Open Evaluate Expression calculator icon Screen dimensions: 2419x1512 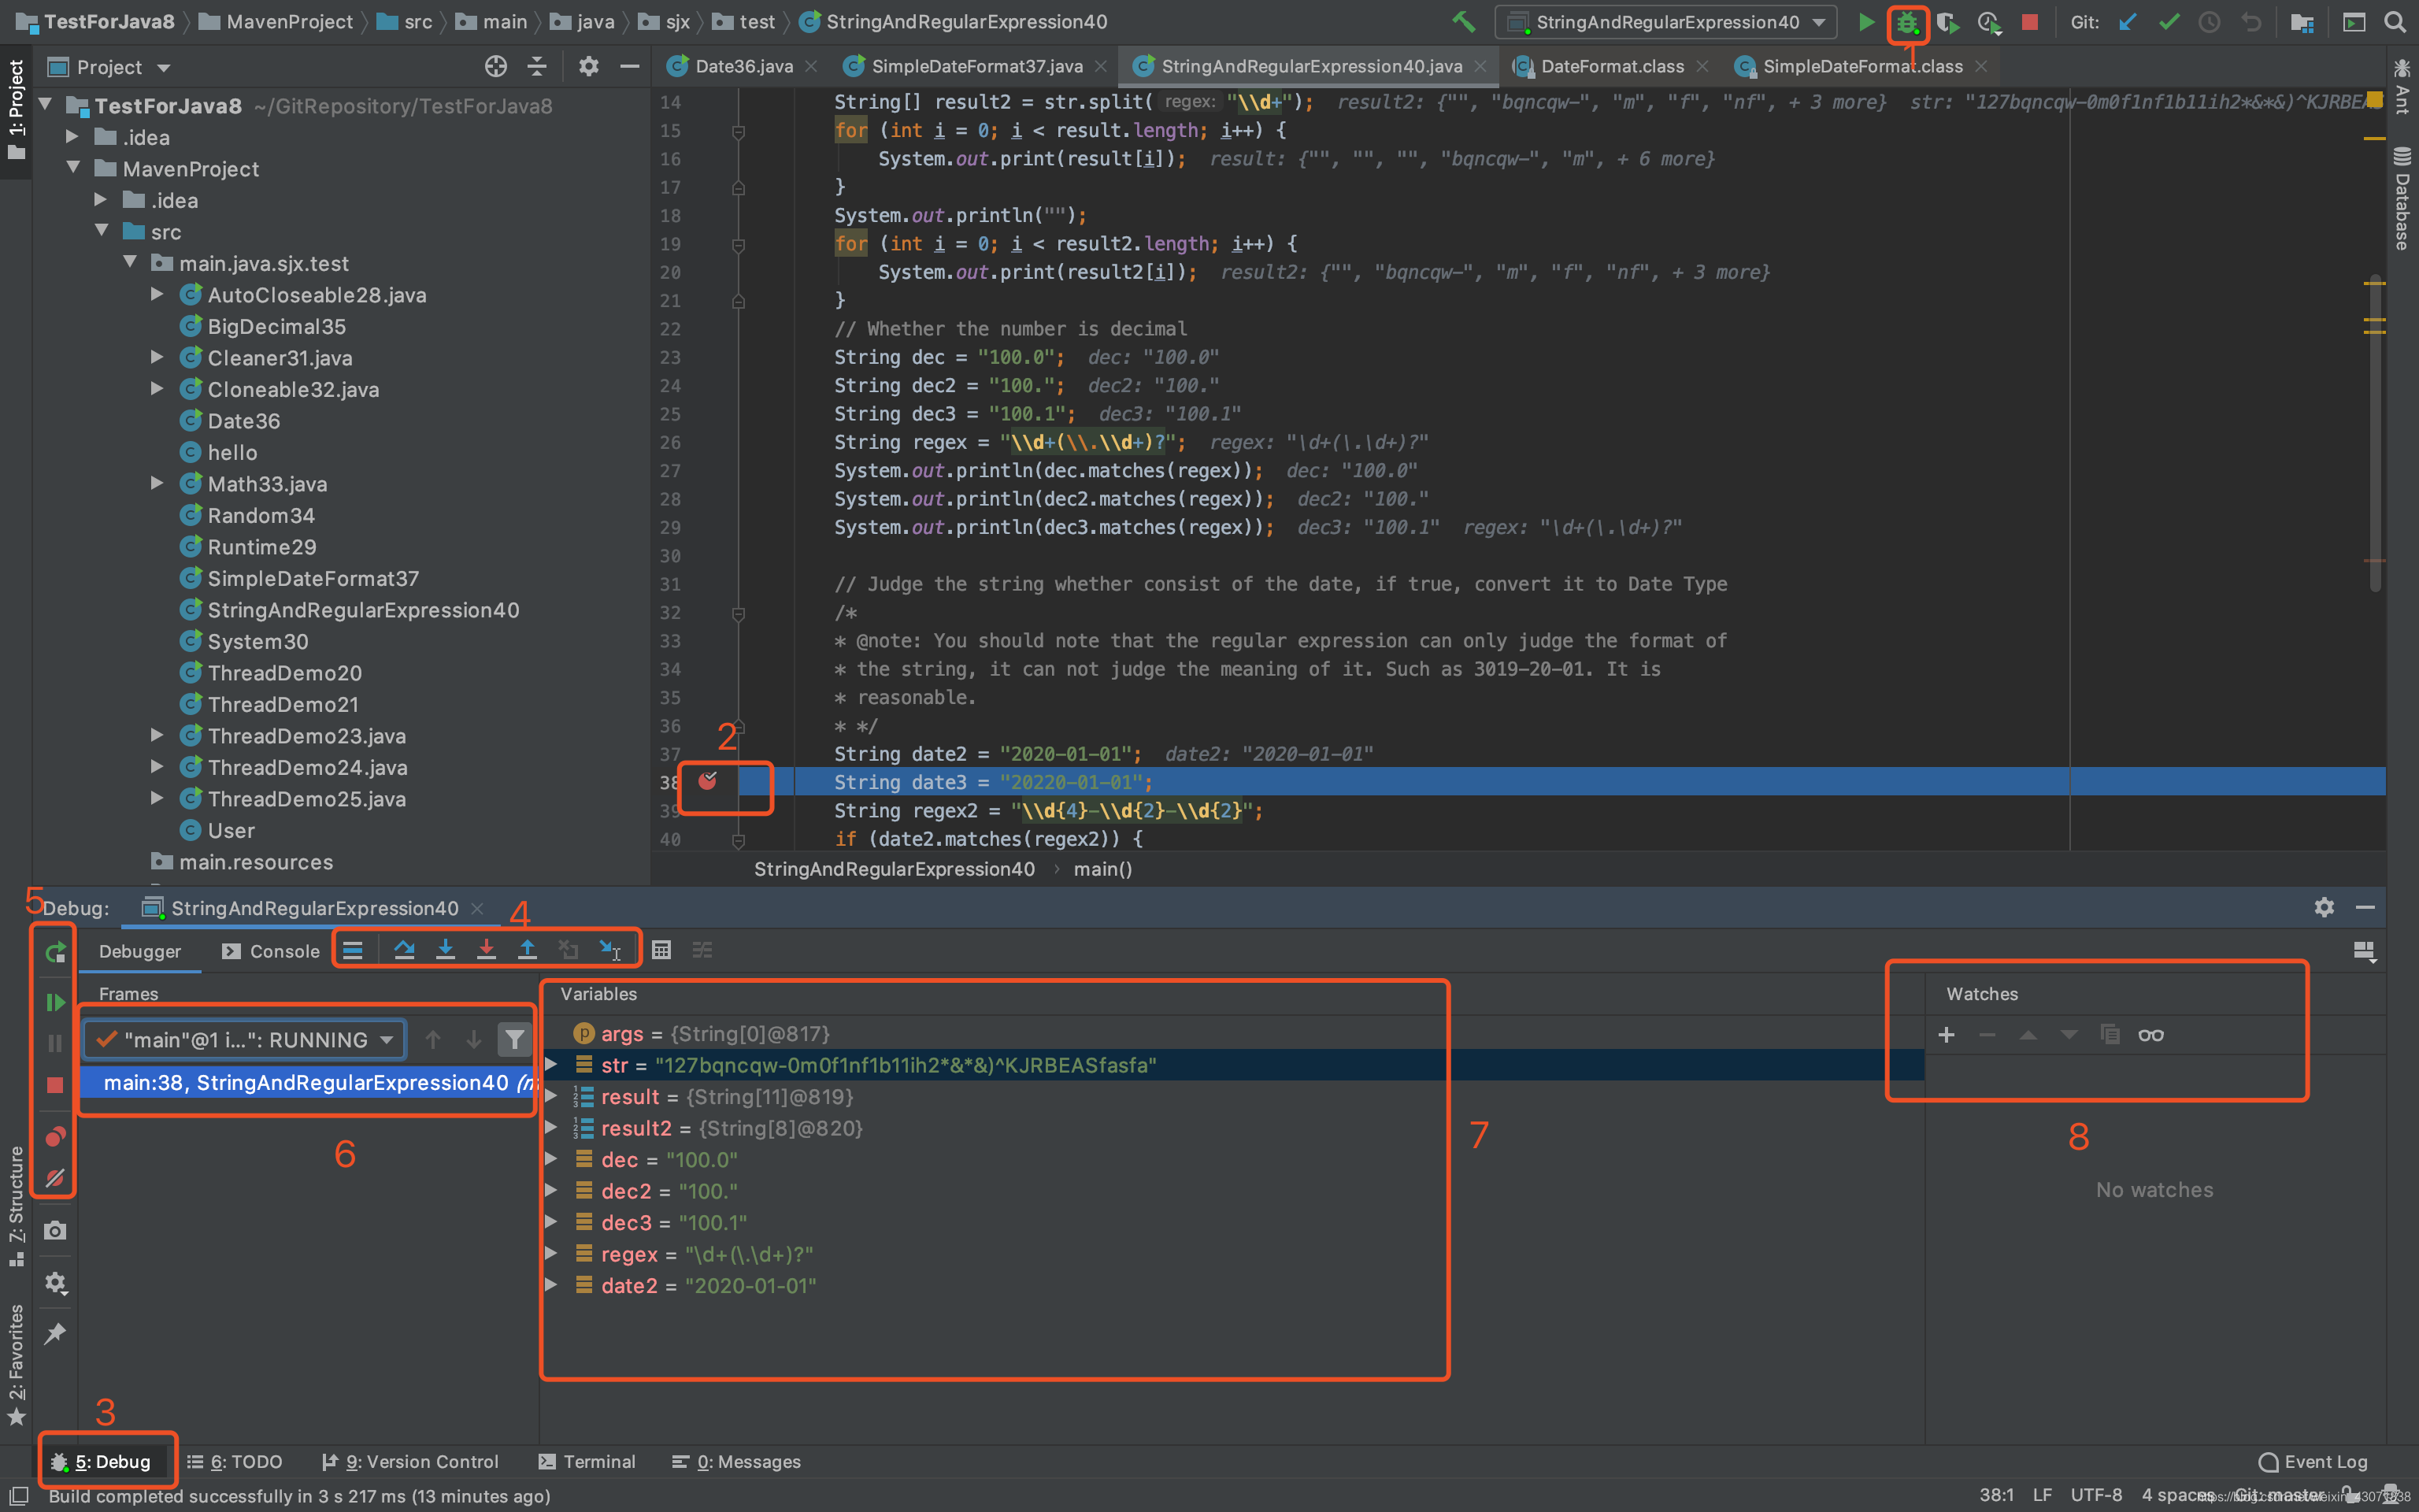pyautogui.click(x=661, y=950)
